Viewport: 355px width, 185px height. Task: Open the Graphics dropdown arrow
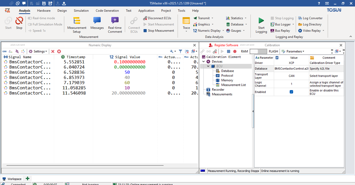(x=213, y=24)
